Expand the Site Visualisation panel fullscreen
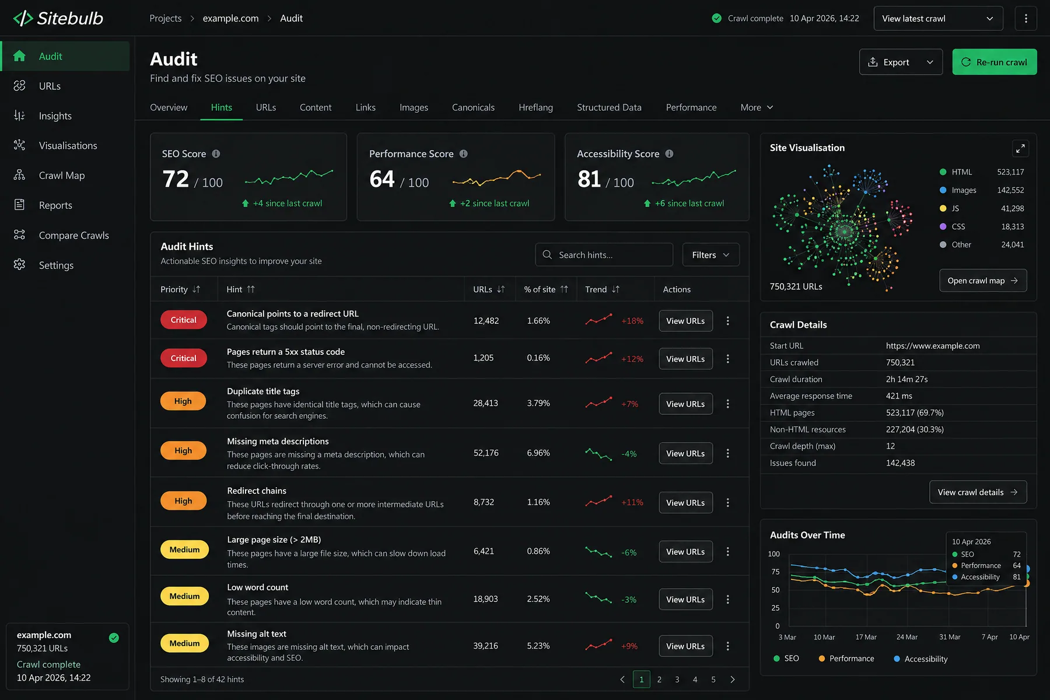Viewport: 1050px width, 700px height. pyautogui.click(x=1020, y=149)
